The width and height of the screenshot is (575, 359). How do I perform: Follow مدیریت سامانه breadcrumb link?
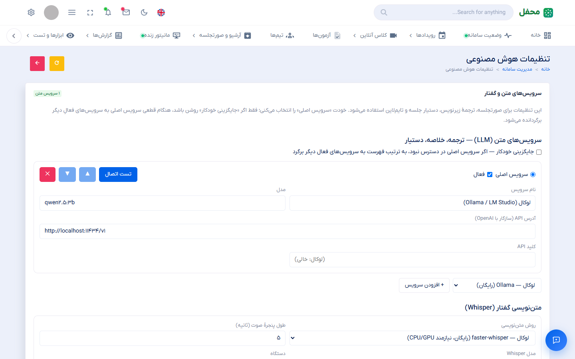517,69
